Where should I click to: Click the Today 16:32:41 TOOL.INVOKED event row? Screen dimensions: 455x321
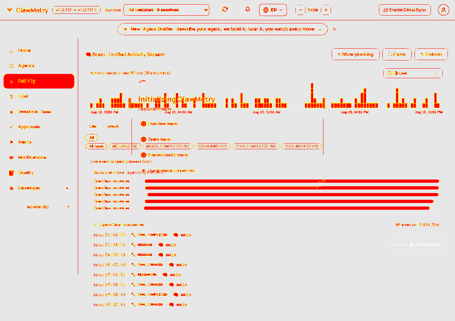(266, 305)
